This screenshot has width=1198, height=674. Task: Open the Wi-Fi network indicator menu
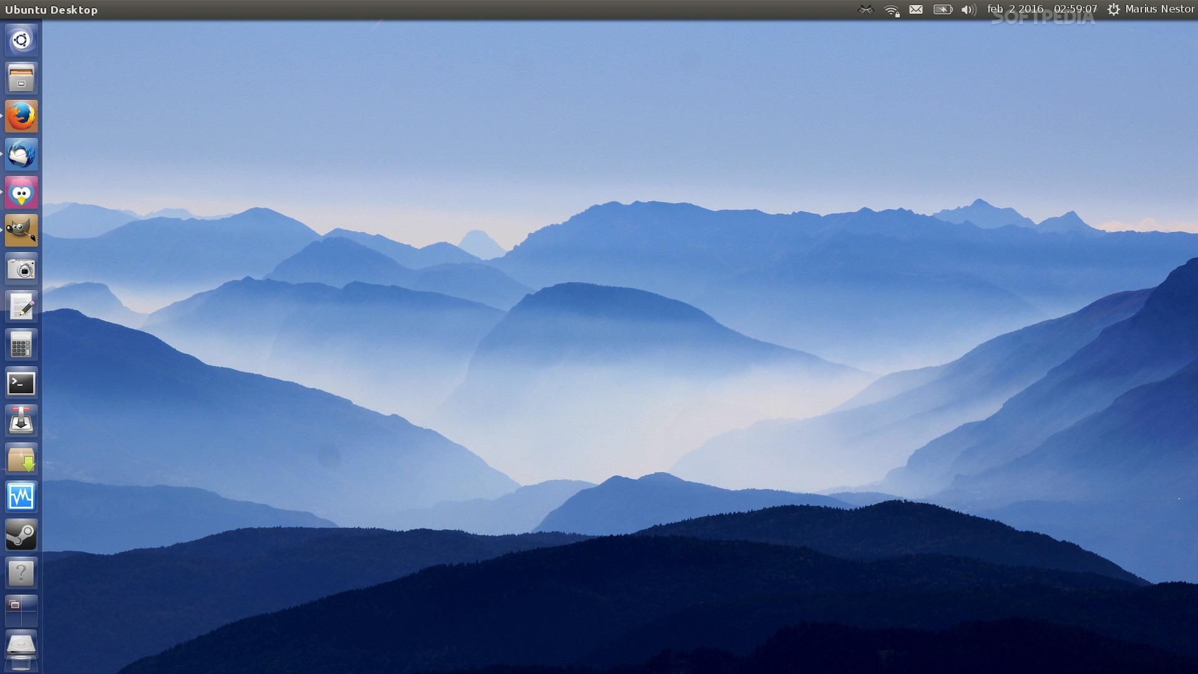tap(892, 10)
